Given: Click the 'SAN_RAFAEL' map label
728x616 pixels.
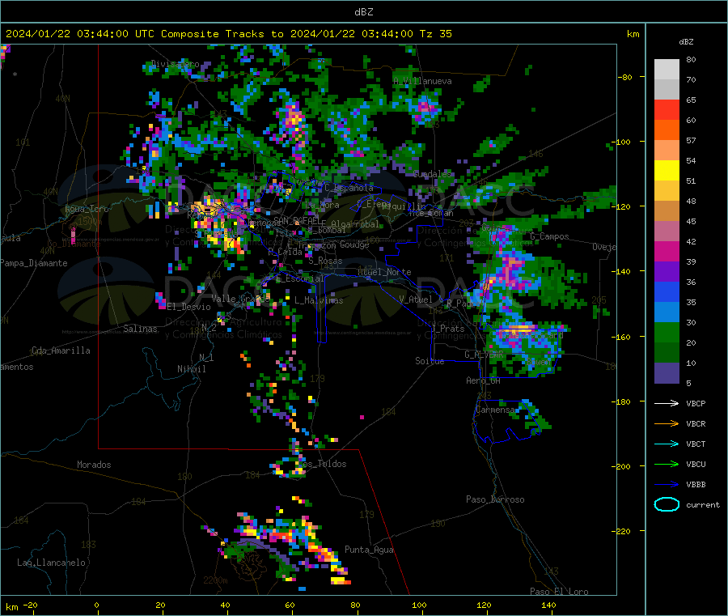Looking at the screenshot, I should coord(296,221).
